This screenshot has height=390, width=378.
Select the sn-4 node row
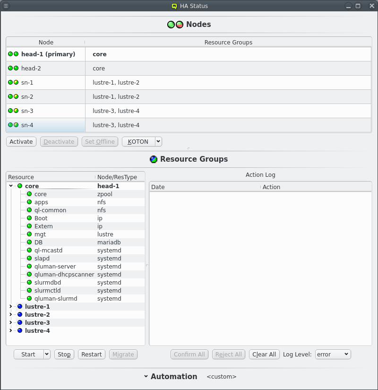pos(189,125)
